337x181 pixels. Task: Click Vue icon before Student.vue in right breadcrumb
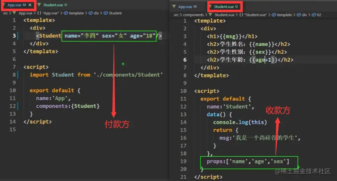click(210, 15)
